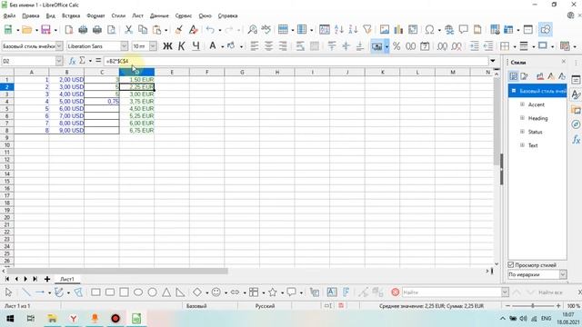Click the Undo arrow icon
Viewport: 582px width, 327px height.
tap(210, 30)
